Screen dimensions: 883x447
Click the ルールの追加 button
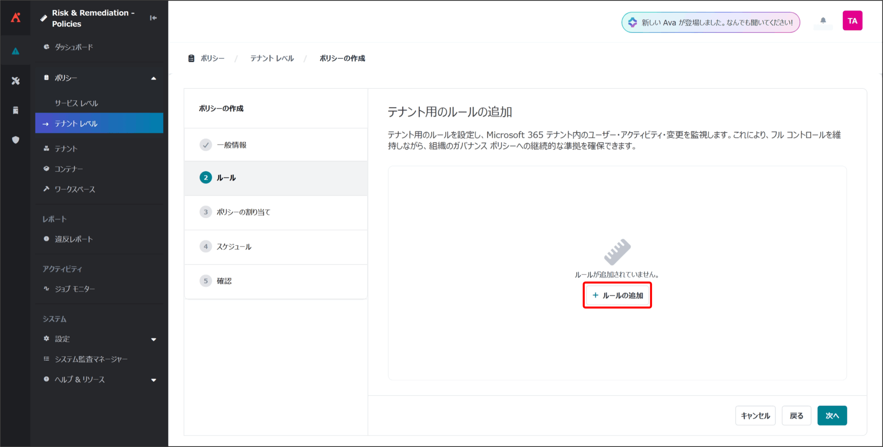617,295
